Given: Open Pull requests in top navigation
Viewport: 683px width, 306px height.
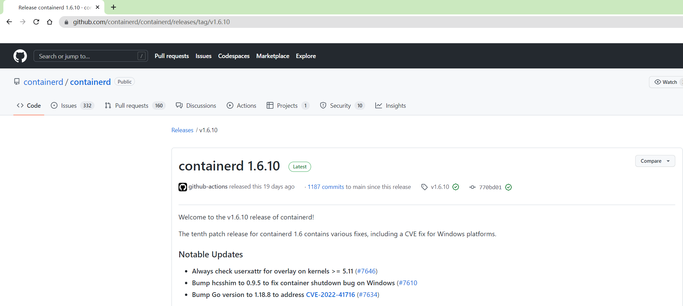Looking at the screenshot, I should [172, 56].
